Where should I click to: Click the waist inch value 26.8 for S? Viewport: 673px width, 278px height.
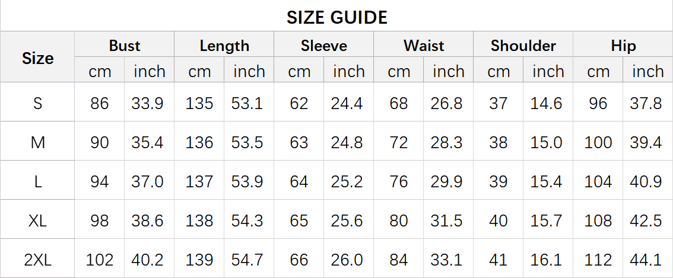click(x=446, y=103)
